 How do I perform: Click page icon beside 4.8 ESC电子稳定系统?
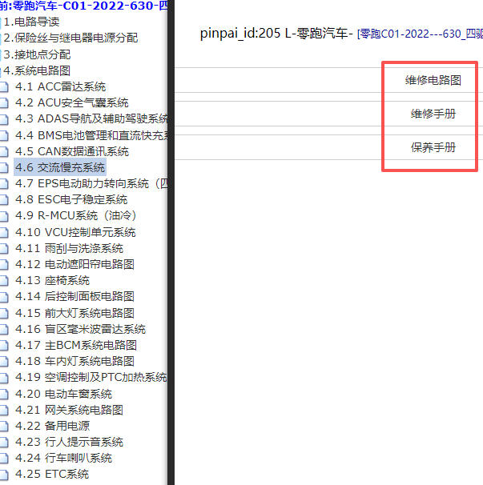4,200
